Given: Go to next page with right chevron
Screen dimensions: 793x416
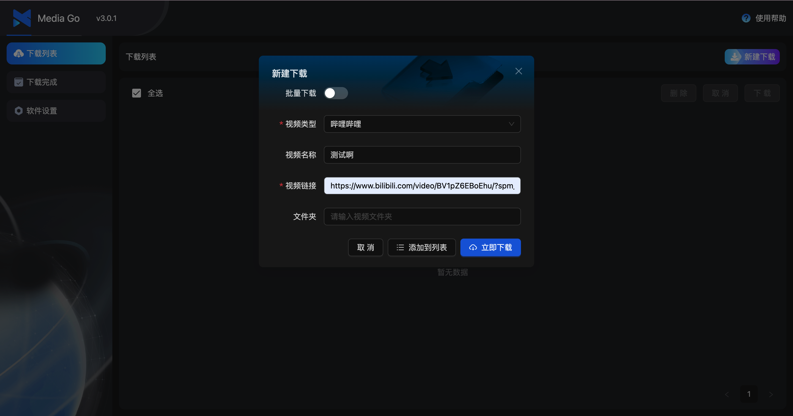Looking at the screenshot, I should pyautogui.click(x=771, y=394).
